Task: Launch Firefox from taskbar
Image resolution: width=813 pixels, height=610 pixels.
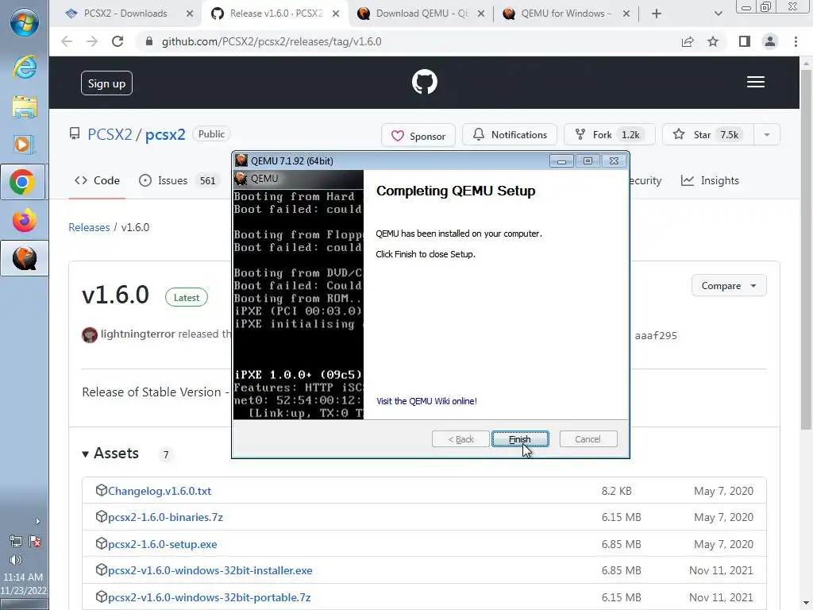Action: [x=25, y=221]
